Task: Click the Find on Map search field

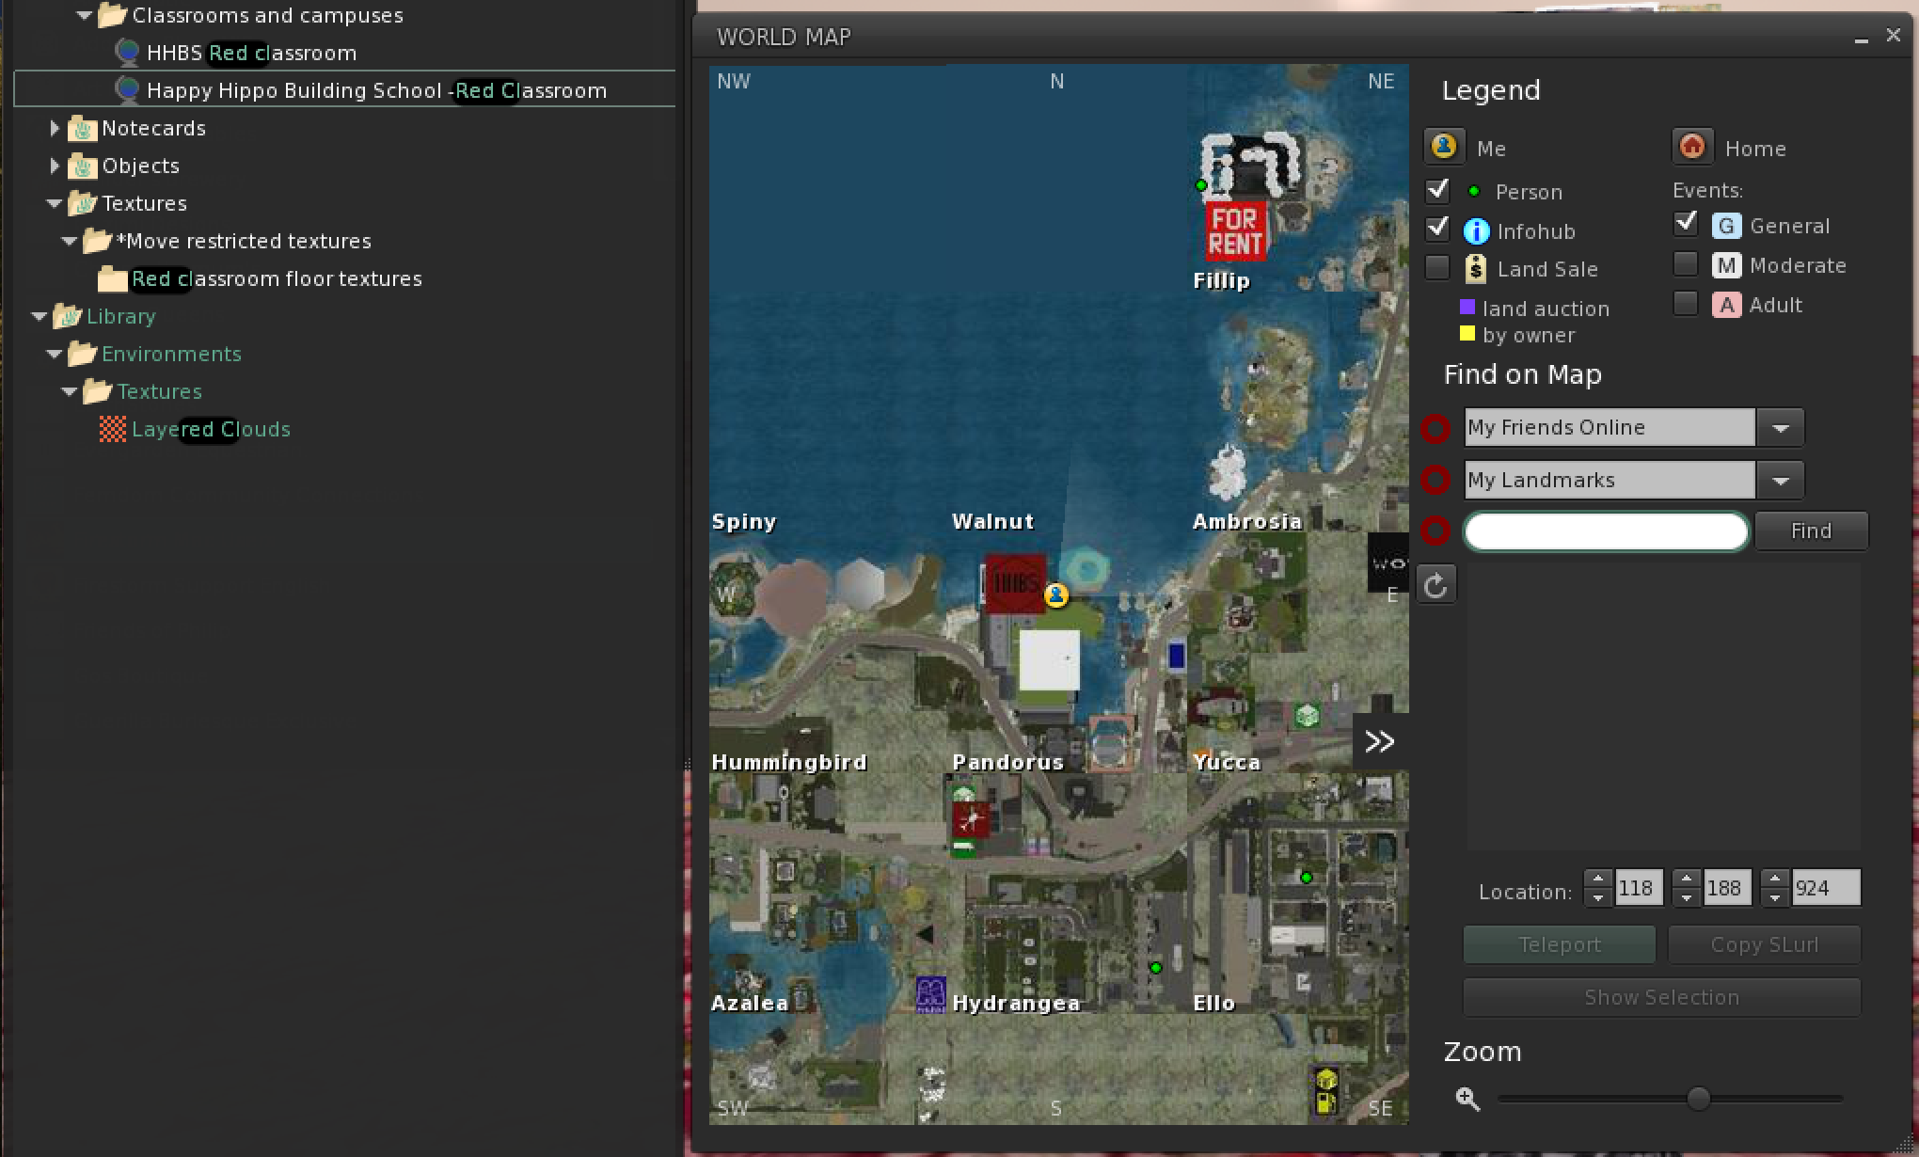Action: [1606, 531]
